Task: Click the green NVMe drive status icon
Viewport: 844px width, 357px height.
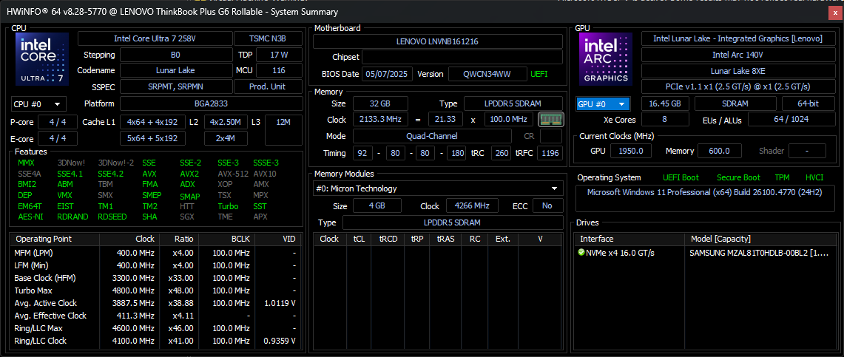Action: coord(581,252)
